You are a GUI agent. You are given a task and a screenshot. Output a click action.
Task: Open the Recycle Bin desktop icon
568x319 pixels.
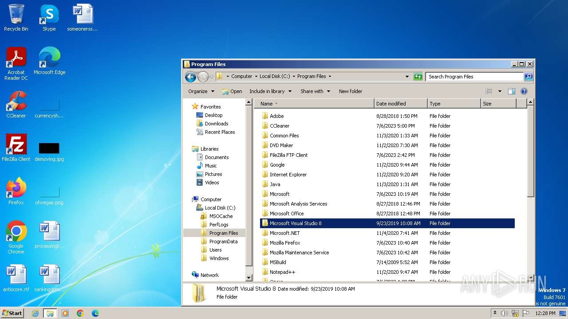click(16, 18)
